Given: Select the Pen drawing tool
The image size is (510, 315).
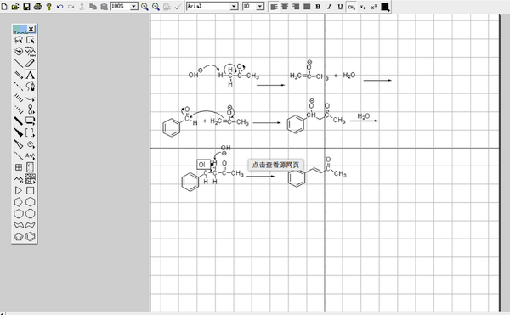Looking at the screenshot, I should pyautogui.click(x=31, y=86).
